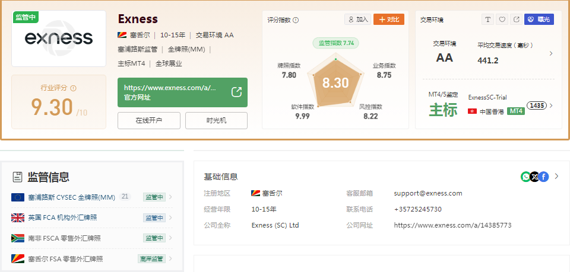Expand the ExnessSC-Trial server row chevron
570x272 pixels.
coord(551,106)
